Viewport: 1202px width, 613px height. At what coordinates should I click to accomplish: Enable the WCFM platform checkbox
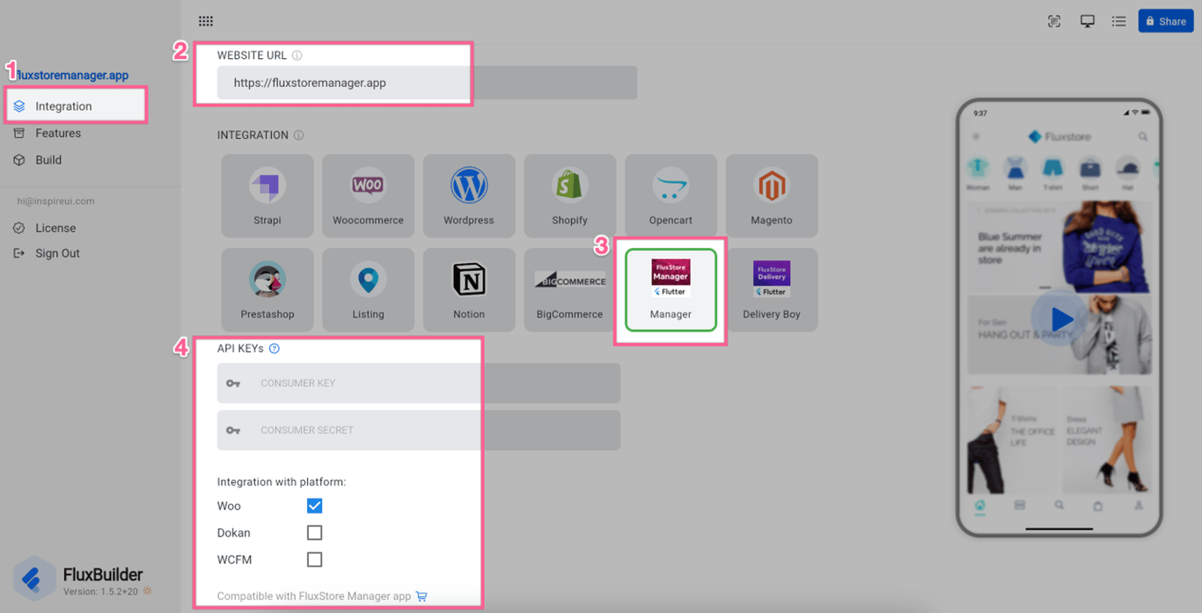coord(314,559)
